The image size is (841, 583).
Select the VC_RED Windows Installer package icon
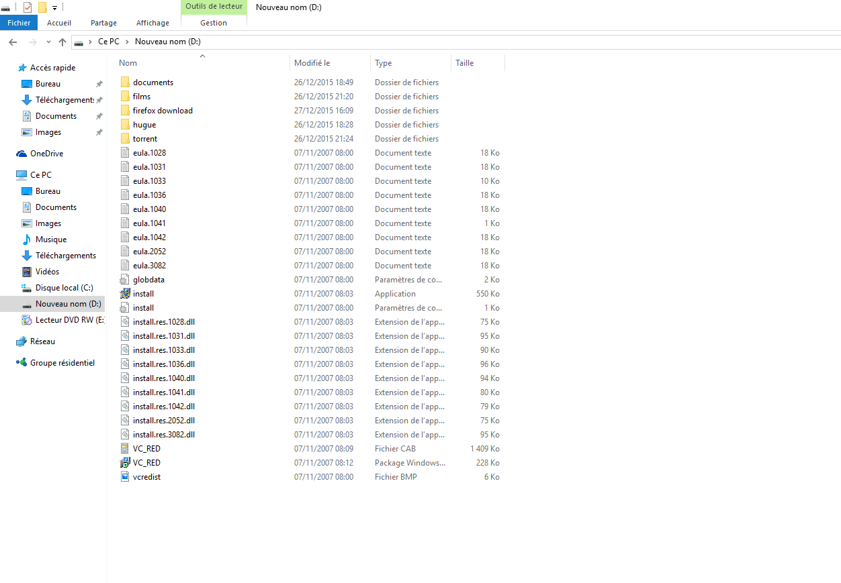(x=125, y=463)
